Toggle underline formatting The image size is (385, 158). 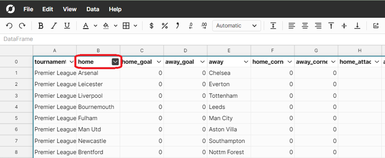(67, 26)
